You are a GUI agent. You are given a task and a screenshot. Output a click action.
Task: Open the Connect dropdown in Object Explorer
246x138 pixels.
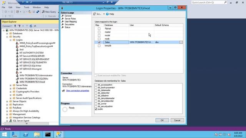pos(7,26)
